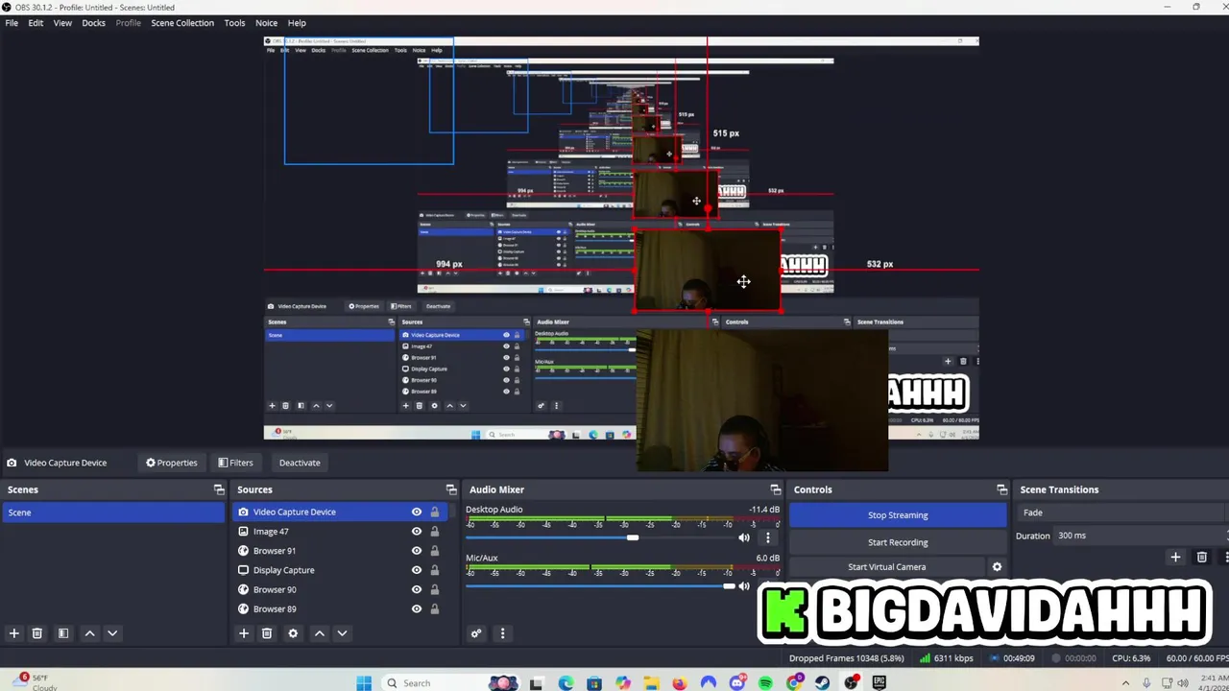
Task: Move source up arrow in Sources dock
Action: tap(320, 633)
